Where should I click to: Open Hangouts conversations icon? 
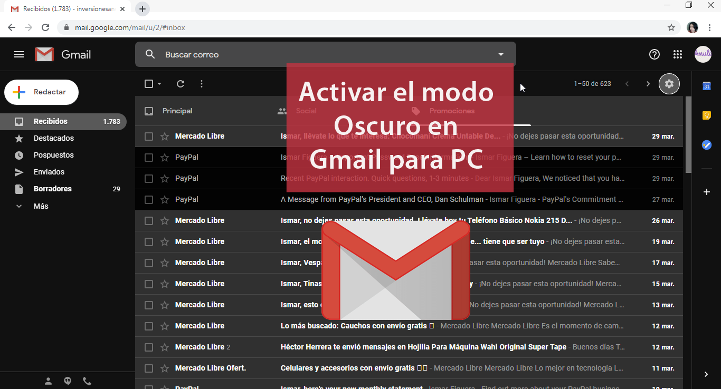click(68, 381)
